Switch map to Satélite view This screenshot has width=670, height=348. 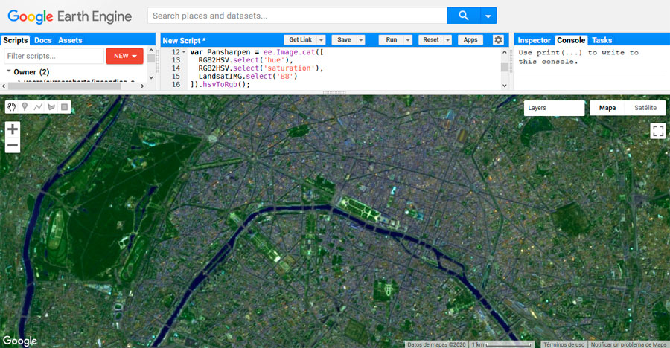click(x=645, y=108)
